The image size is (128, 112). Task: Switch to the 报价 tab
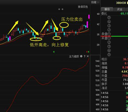(x=107, y=9)
